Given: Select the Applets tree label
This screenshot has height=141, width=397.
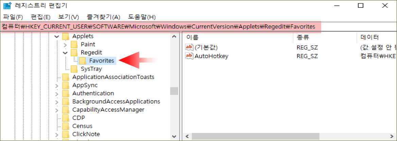Looking at the screenshot, I should tap(83, 36).
